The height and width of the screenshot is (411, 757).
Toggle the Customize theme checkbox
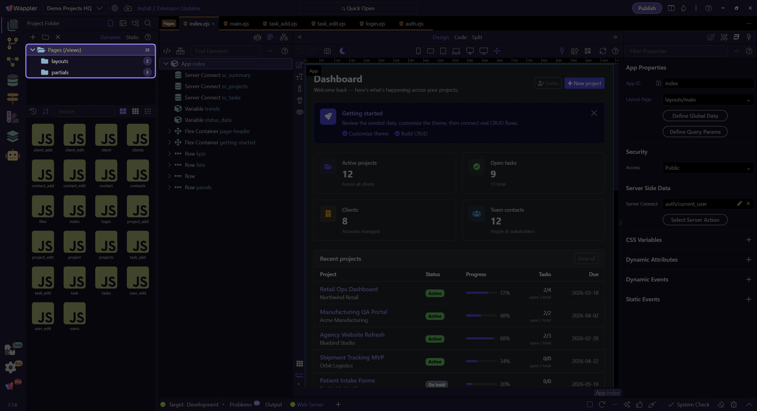(345, 134)
